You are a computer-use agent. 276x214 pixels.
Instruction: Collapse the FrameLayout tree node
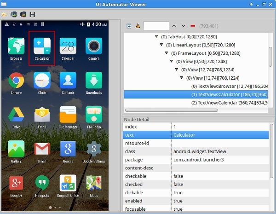[x=167, y=53]
